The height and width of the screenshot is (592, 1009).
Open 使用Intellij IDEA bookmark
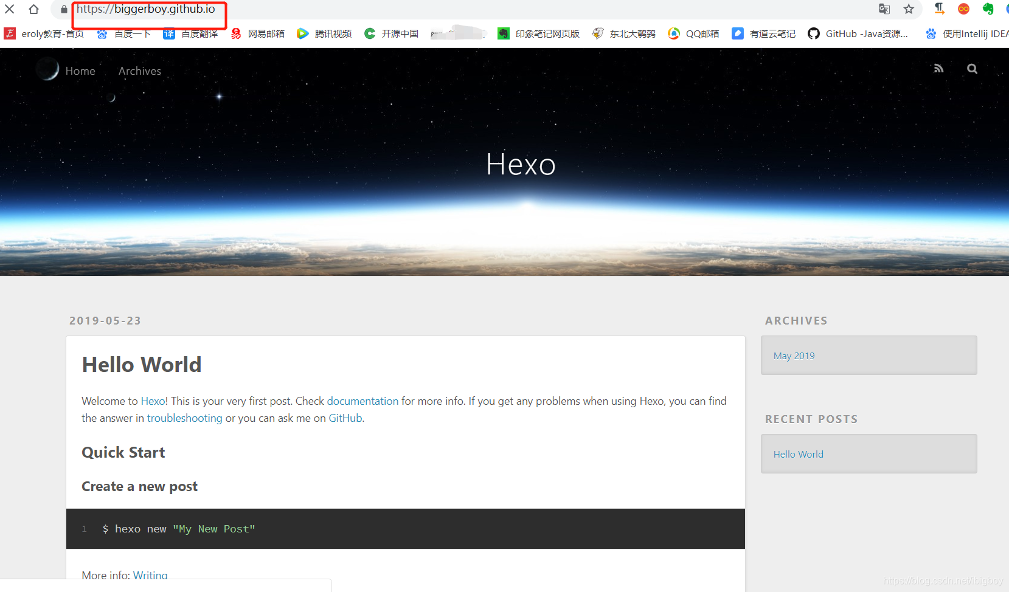click(x=966, y=33)
